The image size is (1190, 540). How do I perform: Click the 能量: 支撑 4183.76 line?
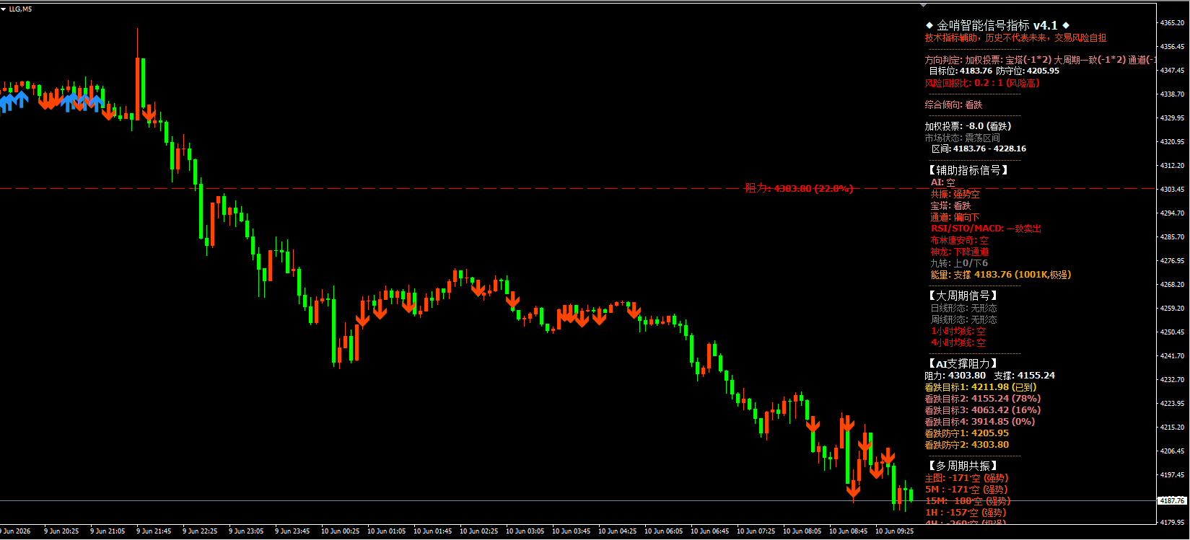click(x=1001, y=275)
